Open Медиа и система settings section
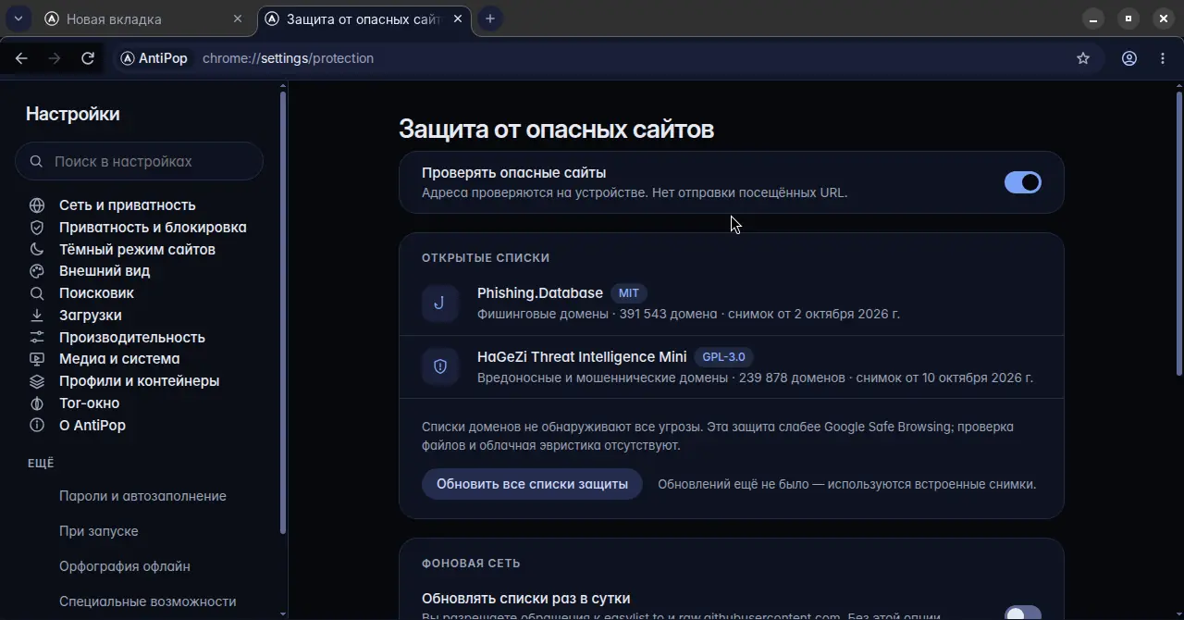The image size is (1184, 620). tap(119, 358)
